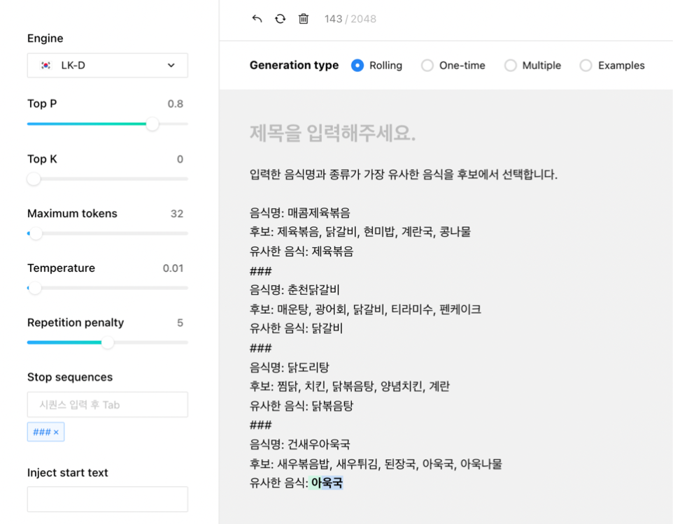
Task: Click the highlighted generated text 아욱국
Action: 327,483
